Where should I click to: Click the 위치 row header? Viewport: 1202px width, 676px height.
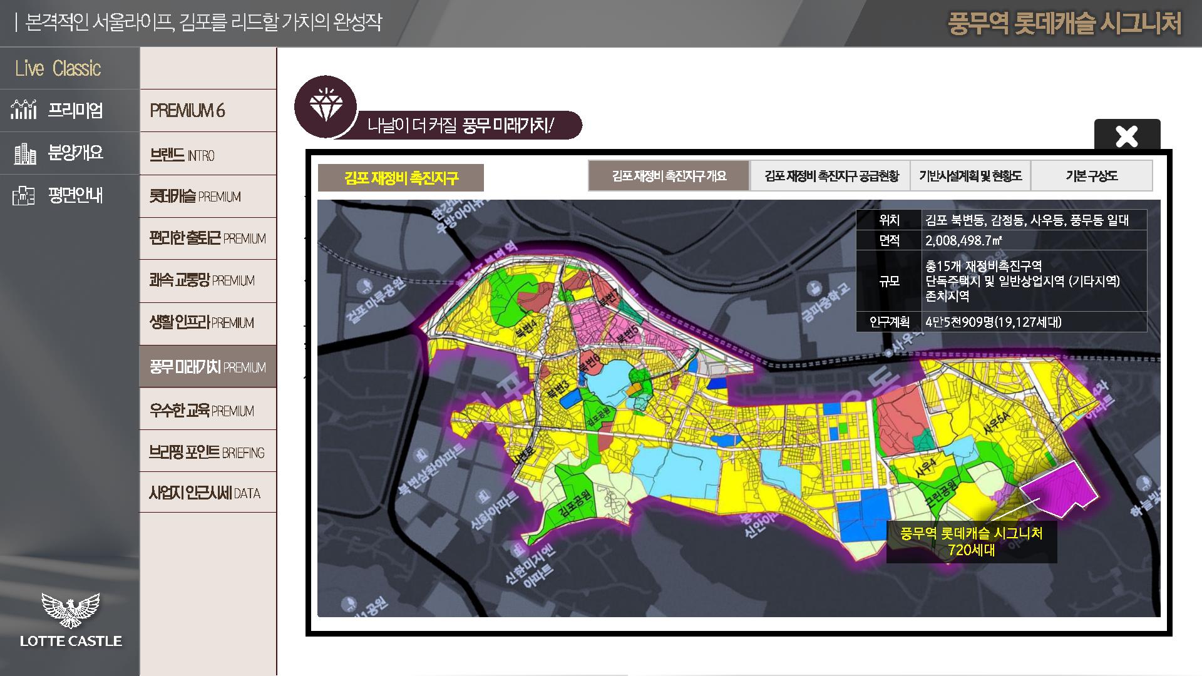pyautogui.click(x=889, y=220)
